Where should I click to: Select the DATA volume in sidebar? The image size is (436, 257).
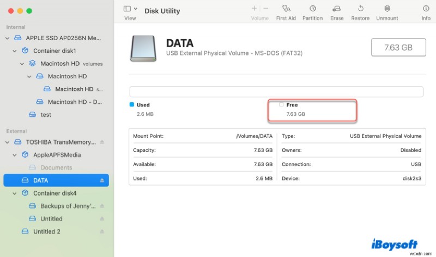coord(56,180)
